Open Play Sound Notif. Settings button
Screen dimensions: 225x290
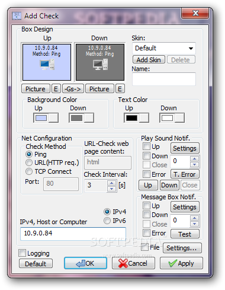pyautogui.click(x=185, y=148)
